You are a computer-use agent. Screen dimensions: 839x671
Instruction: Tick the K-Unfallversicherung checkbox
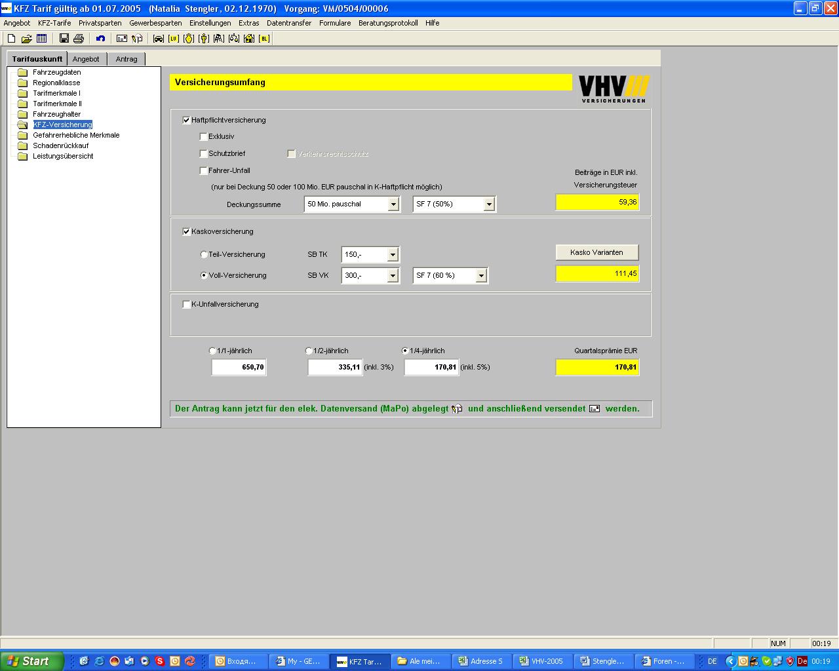point(187,305)
